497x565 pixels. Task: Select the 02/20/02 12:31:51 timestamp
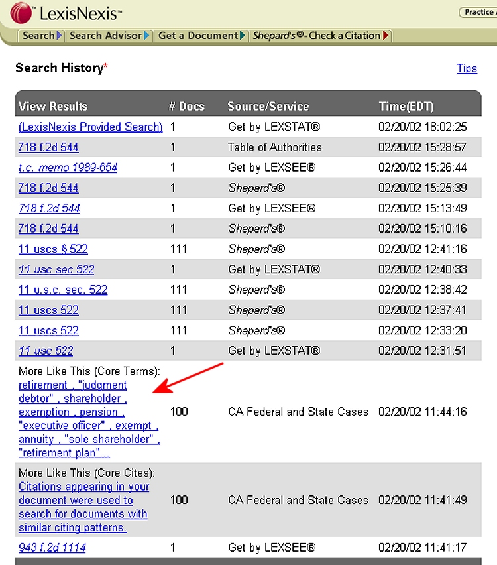(x=423, y=351)
